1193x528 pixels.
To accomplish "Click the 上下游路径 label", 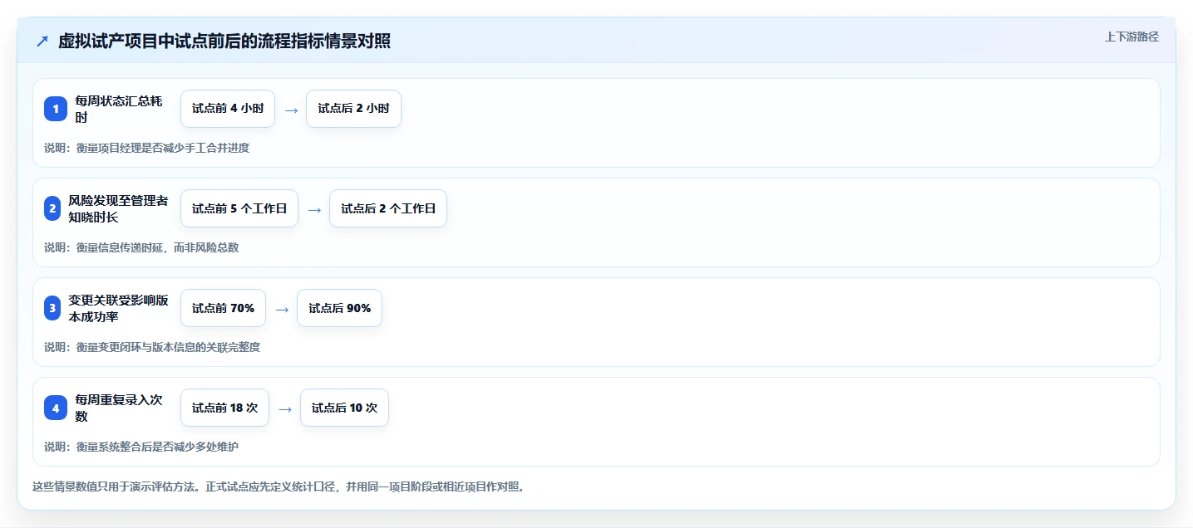I will (x=1131, y=37).
